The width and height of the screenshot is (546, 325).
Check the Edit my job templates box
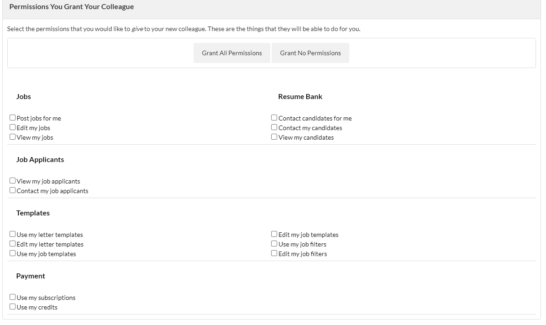pyautogui.click(x=274, y=234)
